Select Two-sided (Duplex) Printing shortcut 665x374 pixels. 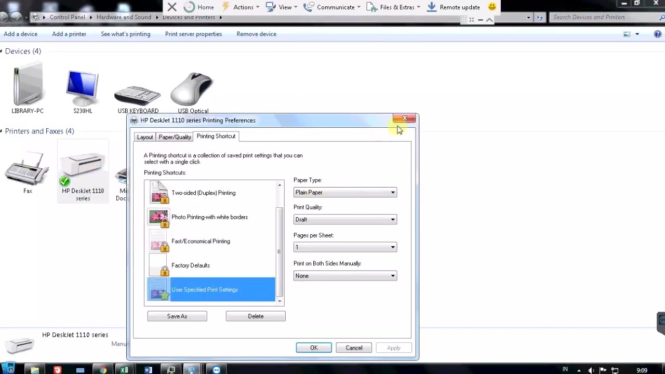pyautogui.click(x=211, y=193)
